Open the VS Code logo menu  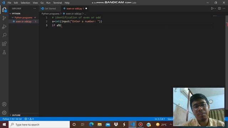click(3, 2)
